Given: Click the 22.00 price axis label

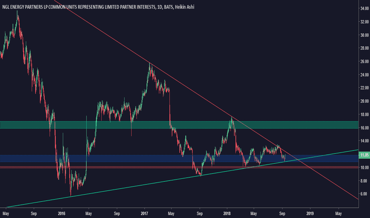Looking at the screenshot, I should [x=364, y=88].
